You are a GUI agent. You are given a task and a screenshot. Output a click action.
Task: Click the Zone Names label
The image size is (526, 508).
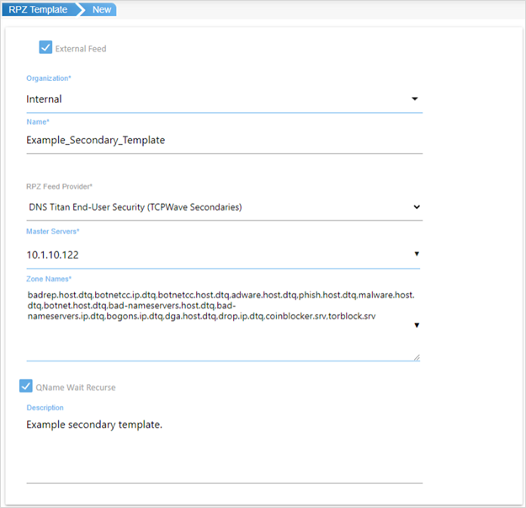49,279
